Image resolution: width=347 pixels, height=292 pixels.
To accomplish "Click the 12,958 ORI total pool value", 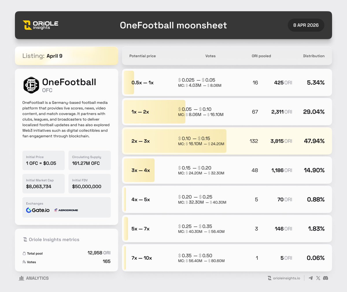I will coord(99,253).
